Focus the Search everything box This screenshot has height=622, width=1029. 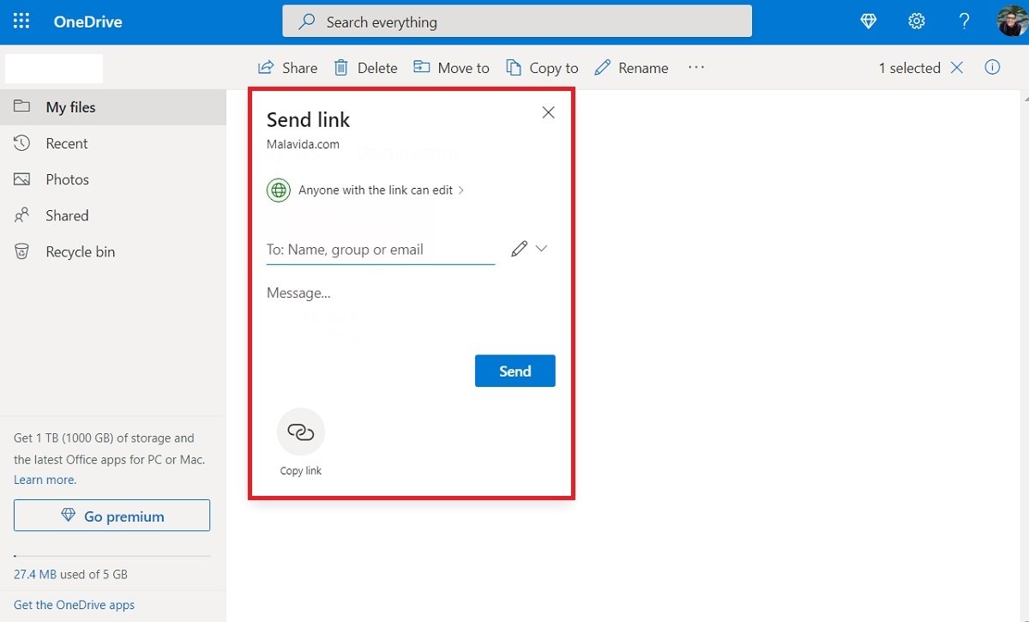(517, 21)
